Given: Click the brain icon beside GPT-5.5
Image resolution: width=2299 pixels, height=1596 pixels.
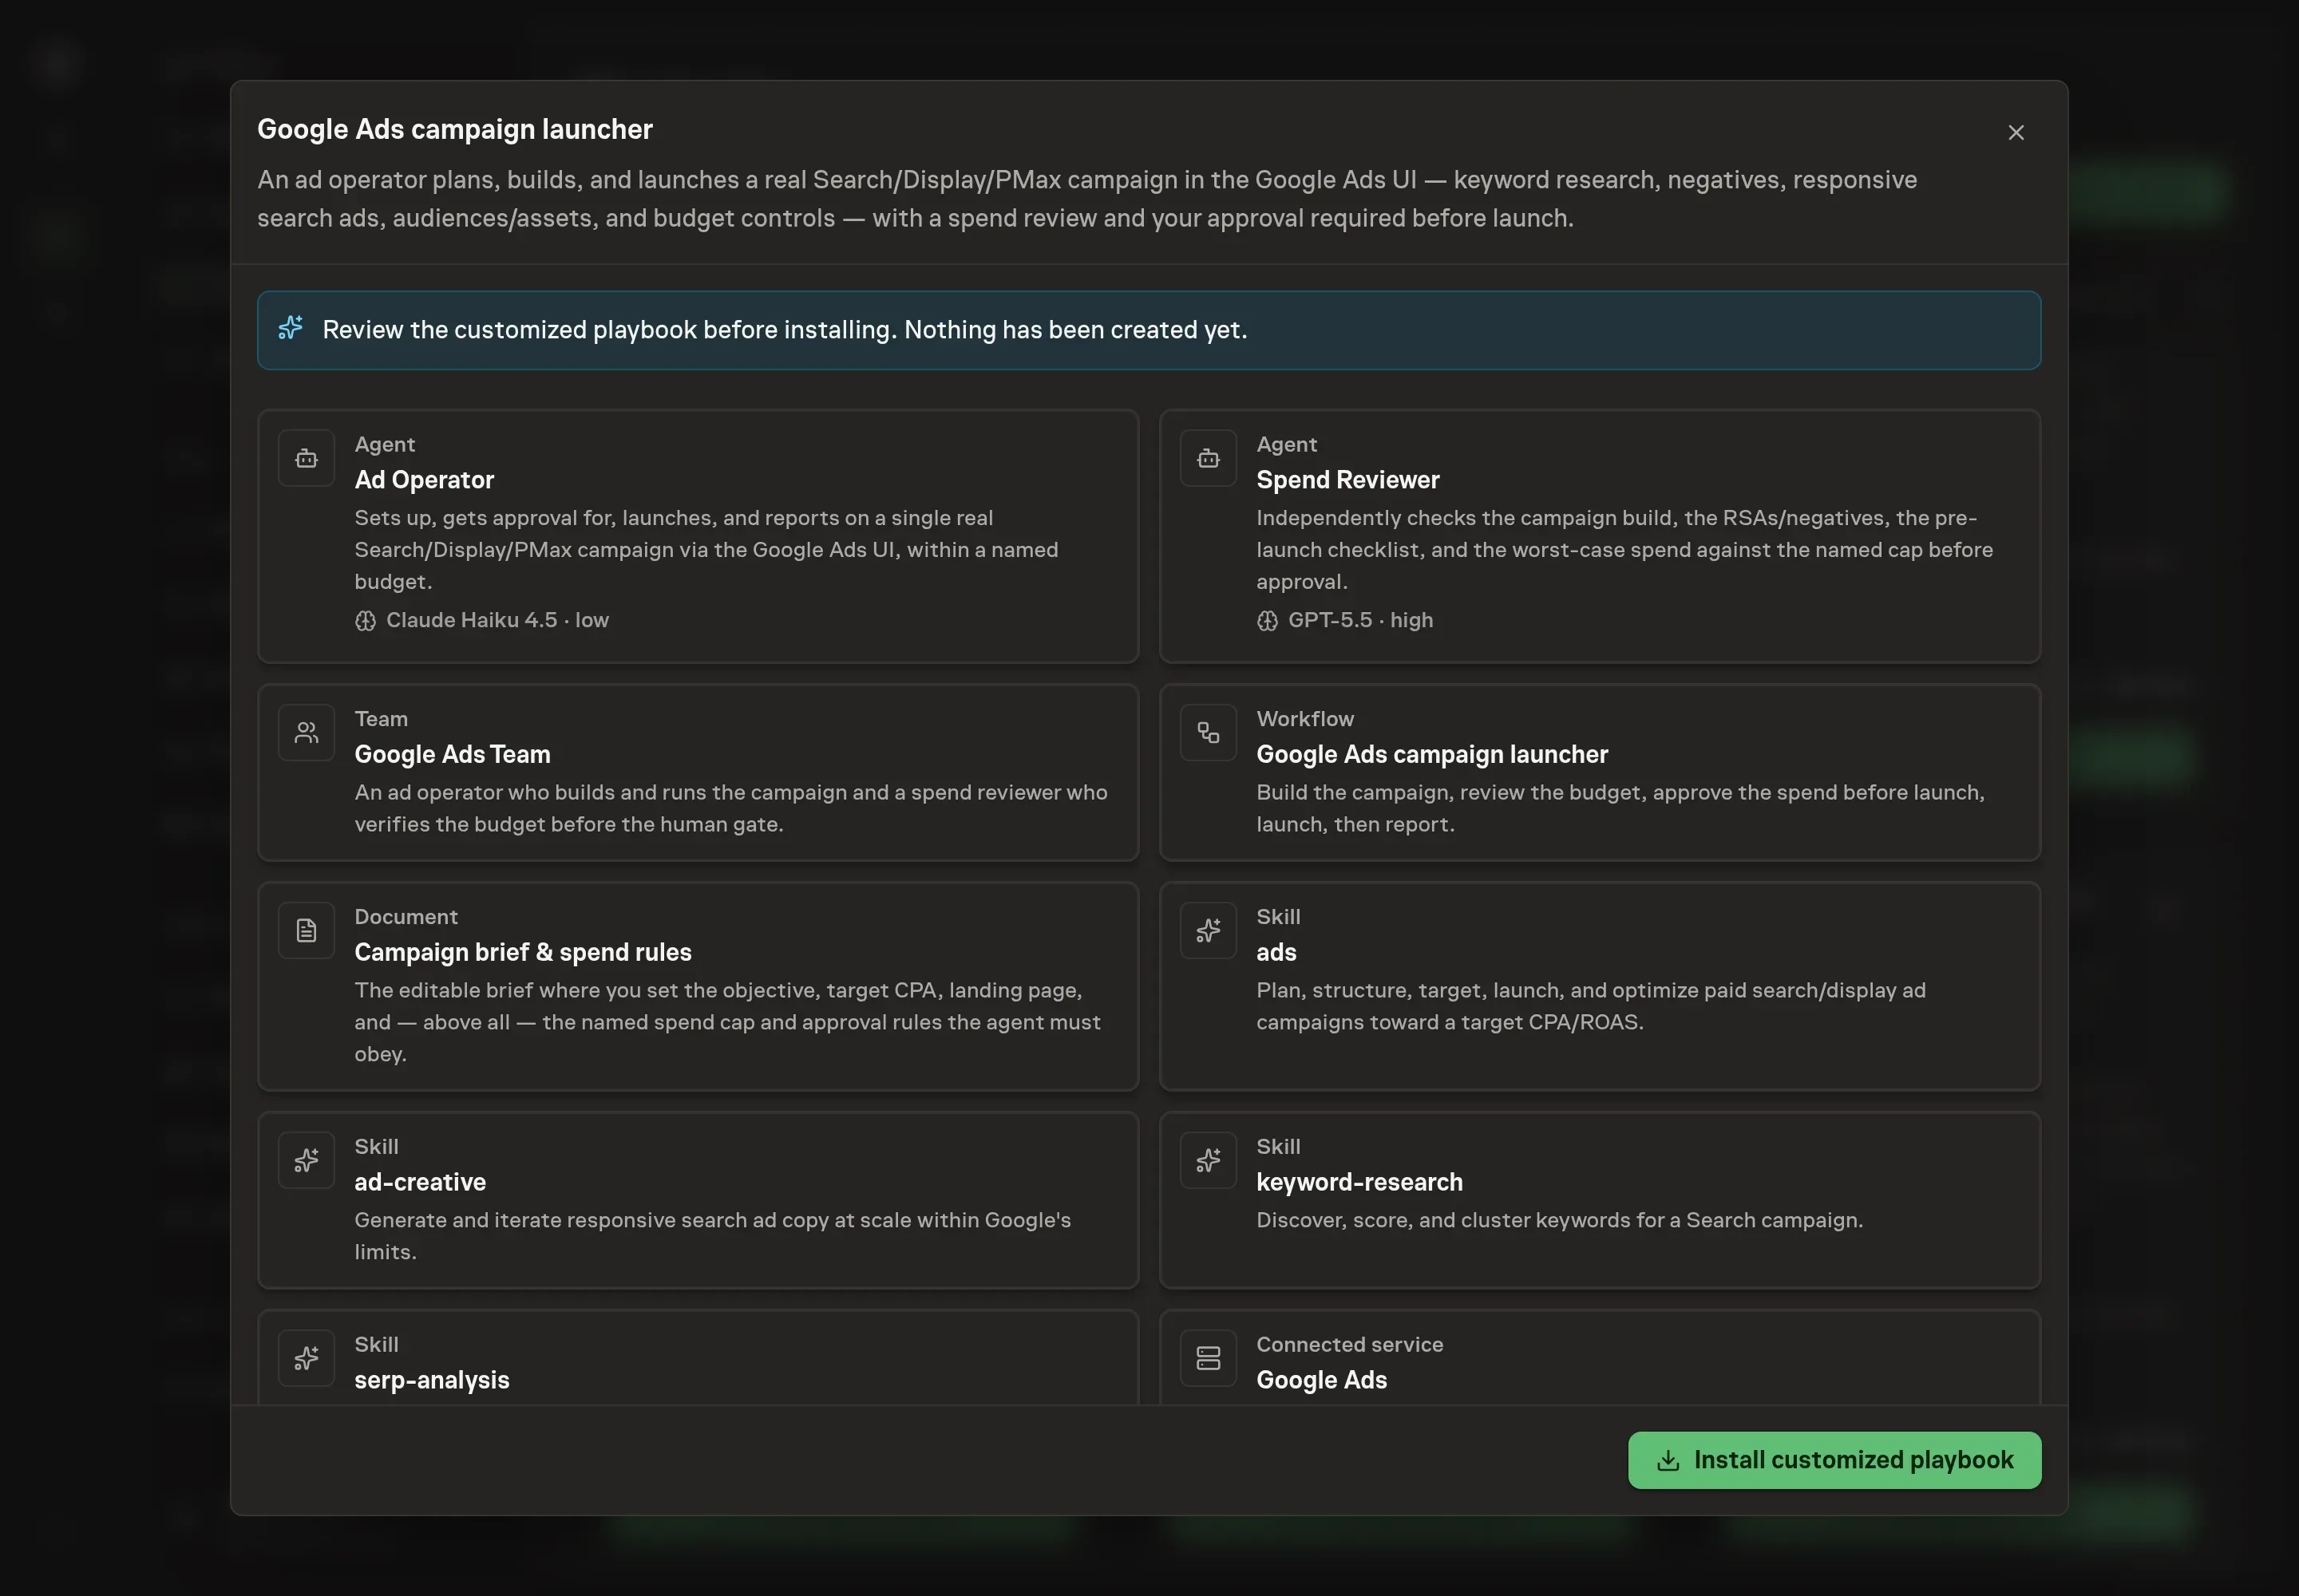Looking at the screenshot, I should coord(1268,621).
